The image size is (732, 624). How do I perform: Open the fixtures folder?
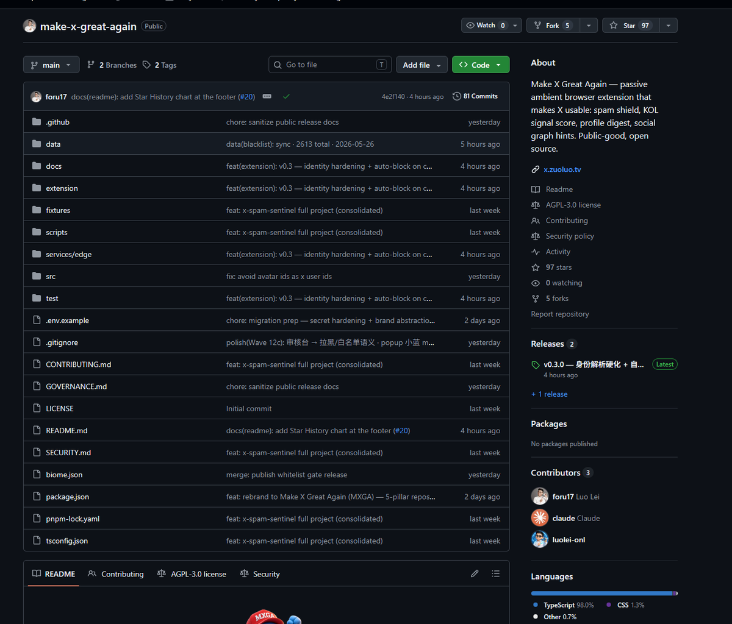coord(58,210)
